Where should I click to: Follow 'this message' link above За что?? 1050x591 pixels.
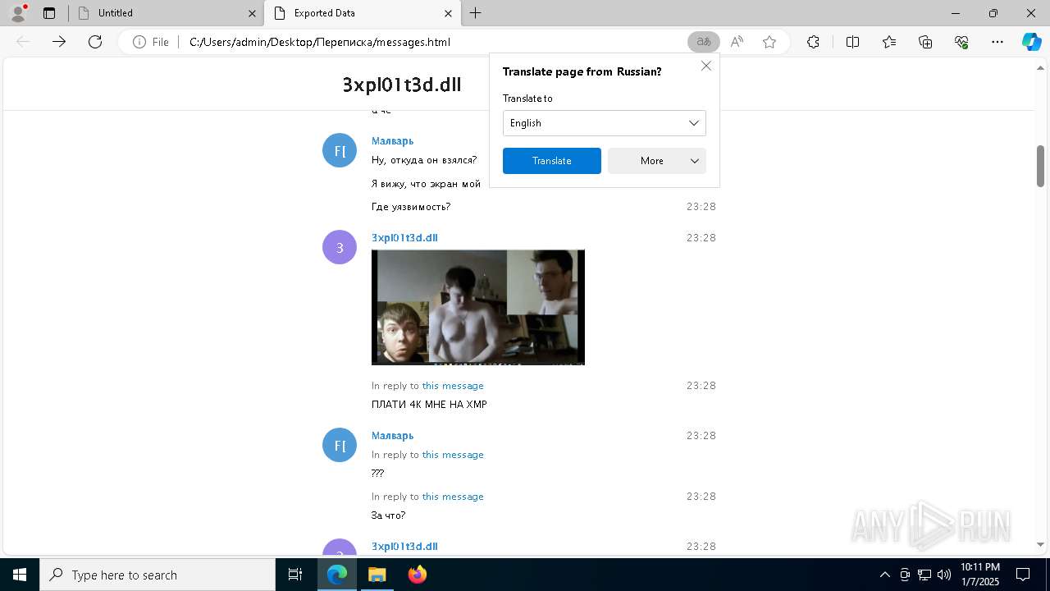pyautogui.click(x=453, y=497)
